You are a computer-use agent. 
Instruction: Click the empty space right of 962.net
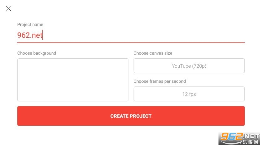[x=144, y=35]
